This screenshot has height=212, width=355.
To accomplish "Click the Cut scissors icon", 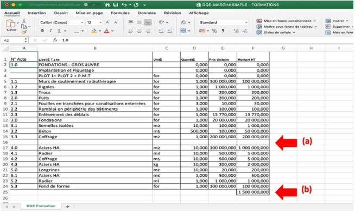I will pos(24,21).
